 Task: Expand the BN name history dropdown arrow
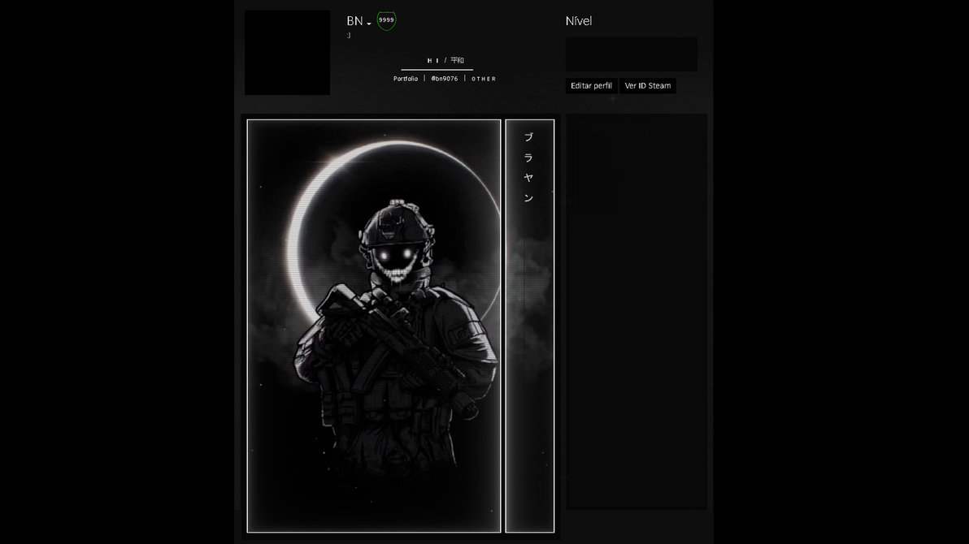369,24
